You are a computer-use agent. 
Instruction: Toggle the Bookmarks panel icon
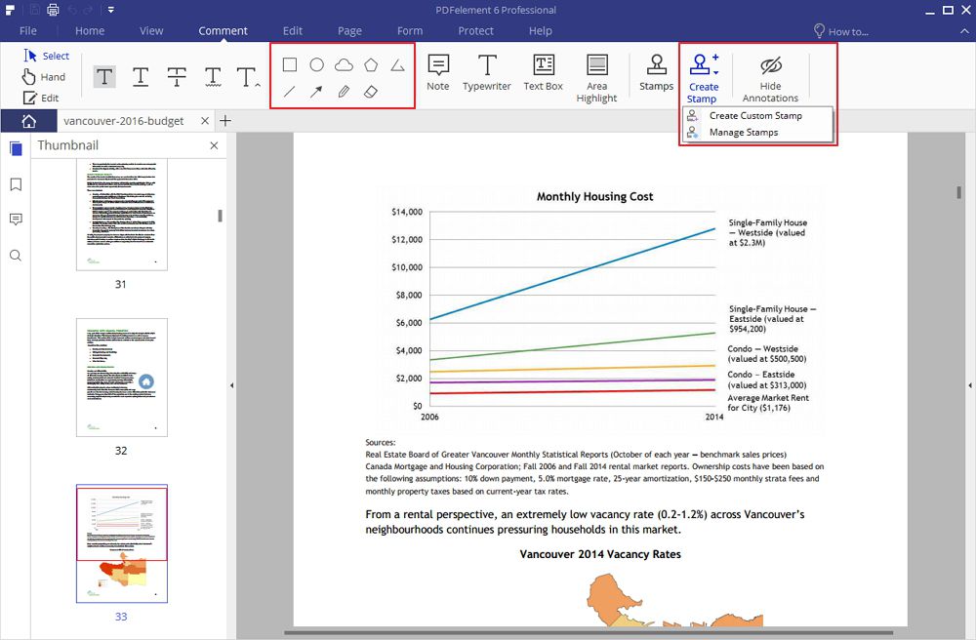click(16, 184)
